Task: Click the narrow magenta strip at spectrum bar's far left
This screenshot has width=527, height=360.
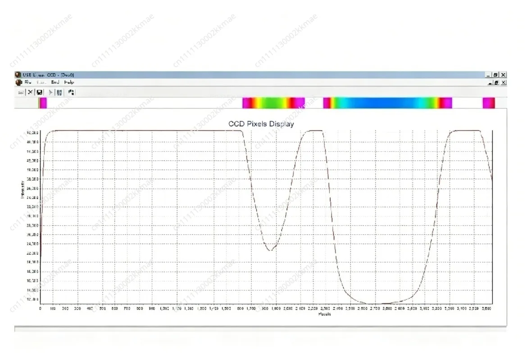Action: click(42, 103)
